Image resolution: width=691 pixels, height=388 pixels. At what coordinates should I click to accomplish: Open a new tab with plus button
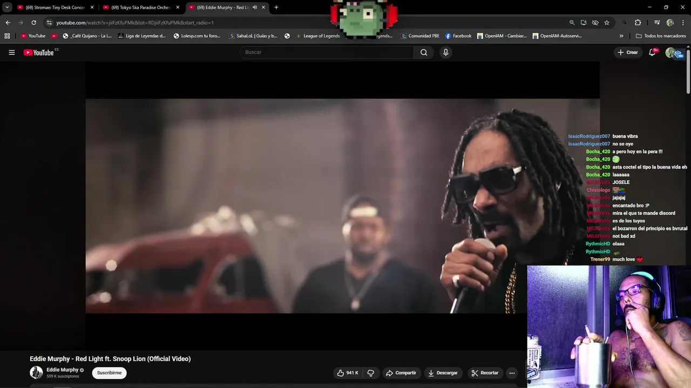[x=276, y=8]
